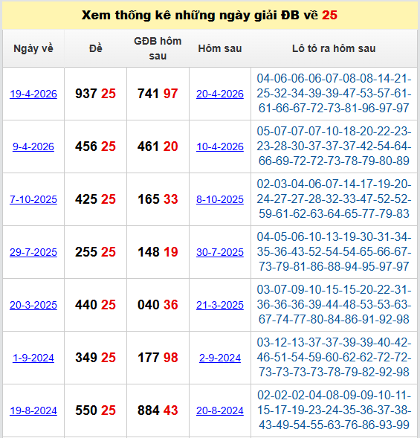Open the 29-7-2025 date link
This screenshot has width=420, height=438.
click(33, 252)
